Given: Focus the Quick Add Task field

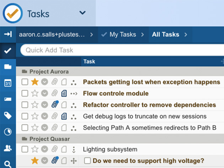Looking at the screenshot, I should tap(123, 50).
